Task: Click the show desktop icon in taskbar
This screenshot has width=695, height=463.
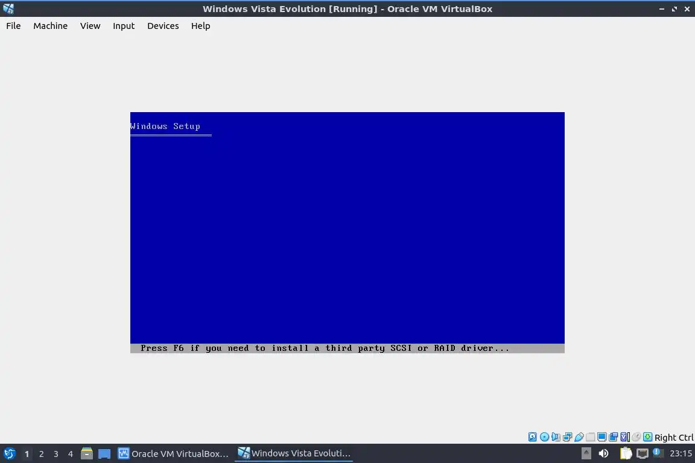Action: point(104,454)
